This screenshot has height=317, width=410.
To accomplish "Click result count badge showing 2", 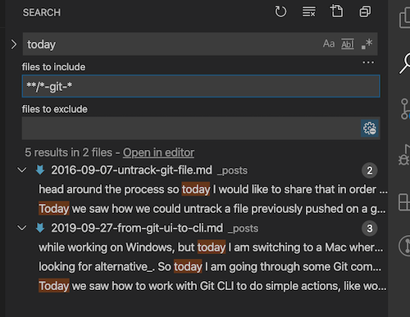I will (x=370, y=170).
